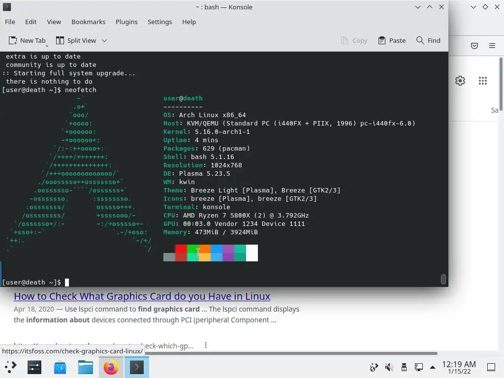Screen dimensions: 504x378
Task: Open the search settings gear in Firefox
Action: pos(460,81)
